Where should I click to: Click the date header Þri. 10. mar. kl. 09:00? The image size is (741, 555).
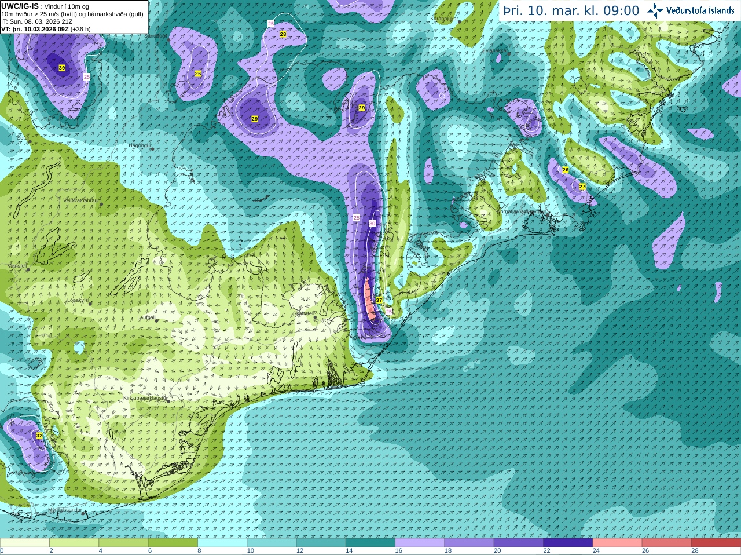coord(571,10)
